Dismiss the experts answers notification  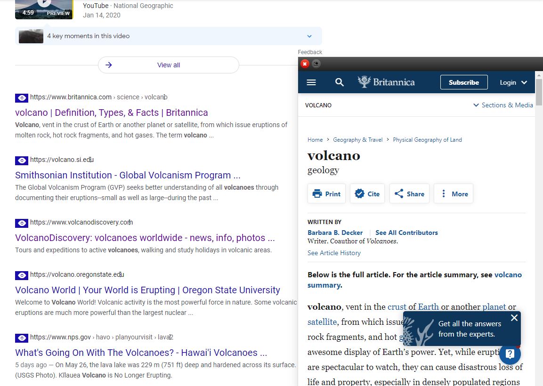coord(514,318)
